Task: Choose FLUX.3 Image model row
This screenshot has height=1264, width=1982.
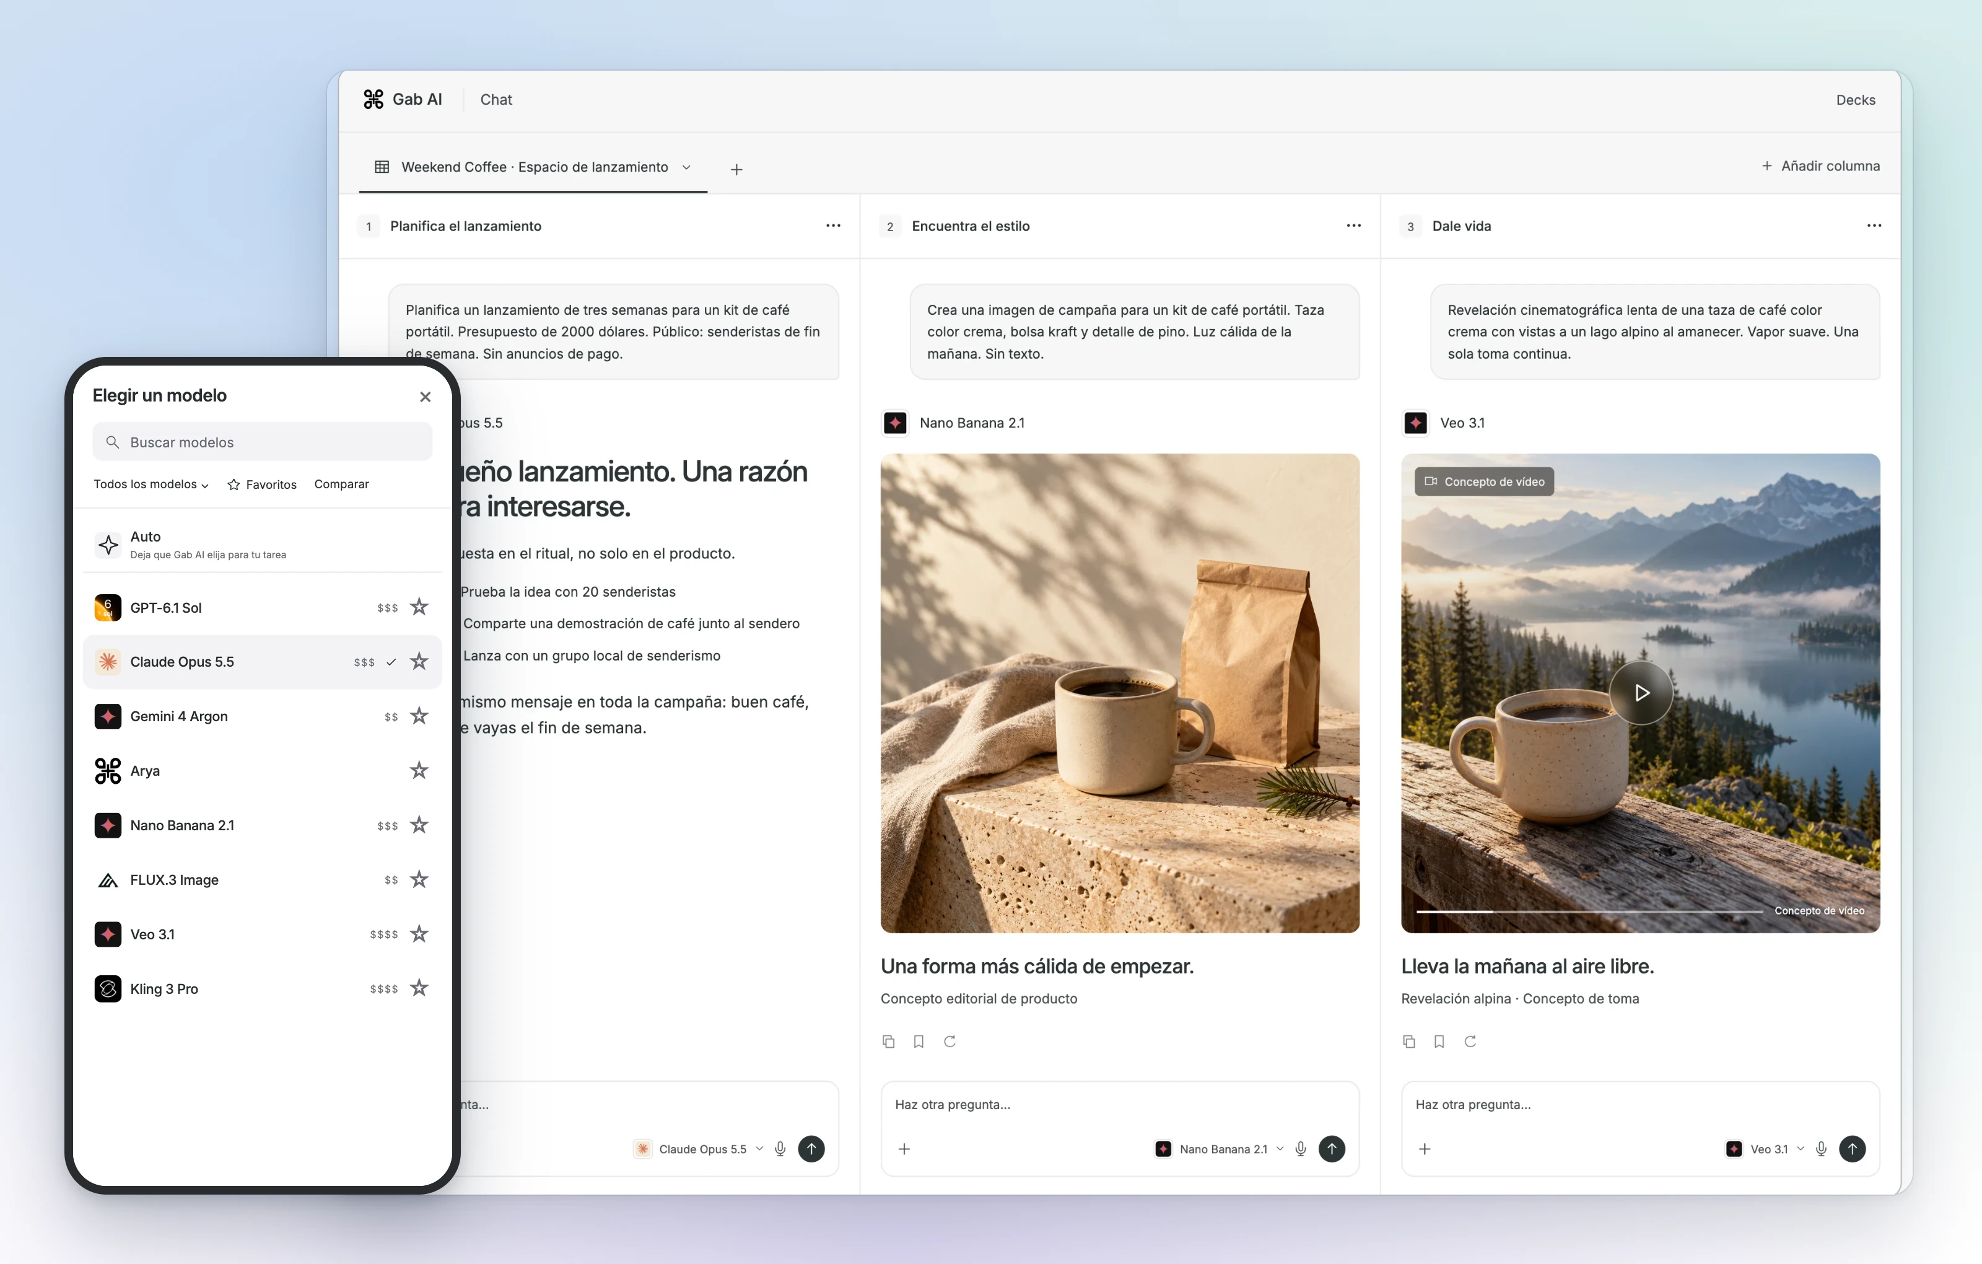Action: (262, 879)
